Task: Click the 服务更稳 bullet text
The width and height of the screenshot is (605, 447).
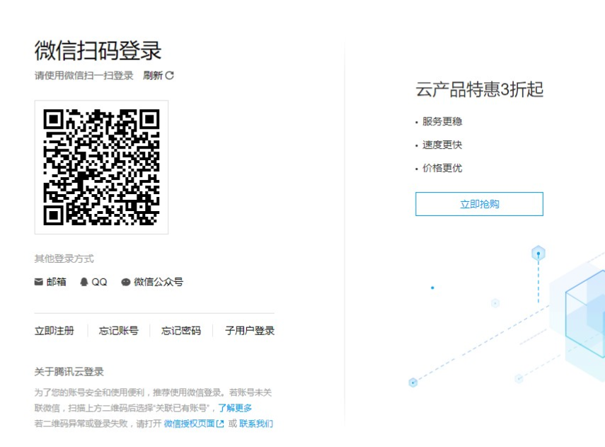Action: coord(442,121)
